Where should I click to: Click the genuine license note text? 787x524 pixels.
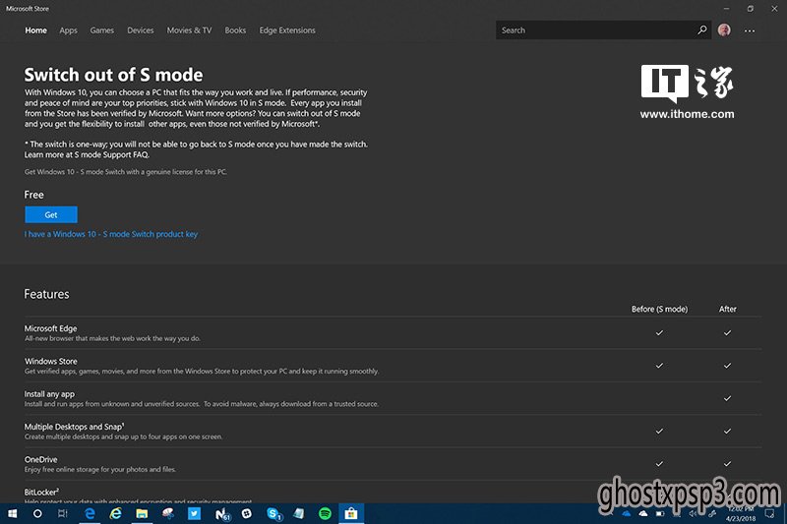click(126, 172)
